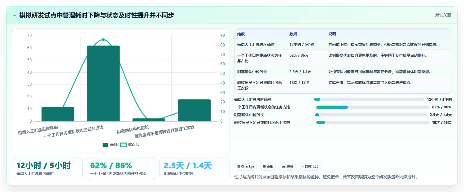Click the 维度 column header
This screenshot has height=192, width=464.
point(241,34)
